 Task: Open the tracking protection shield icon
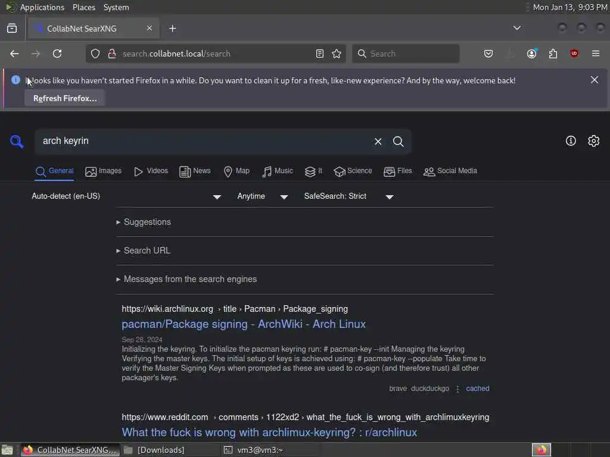click(95, 54)
